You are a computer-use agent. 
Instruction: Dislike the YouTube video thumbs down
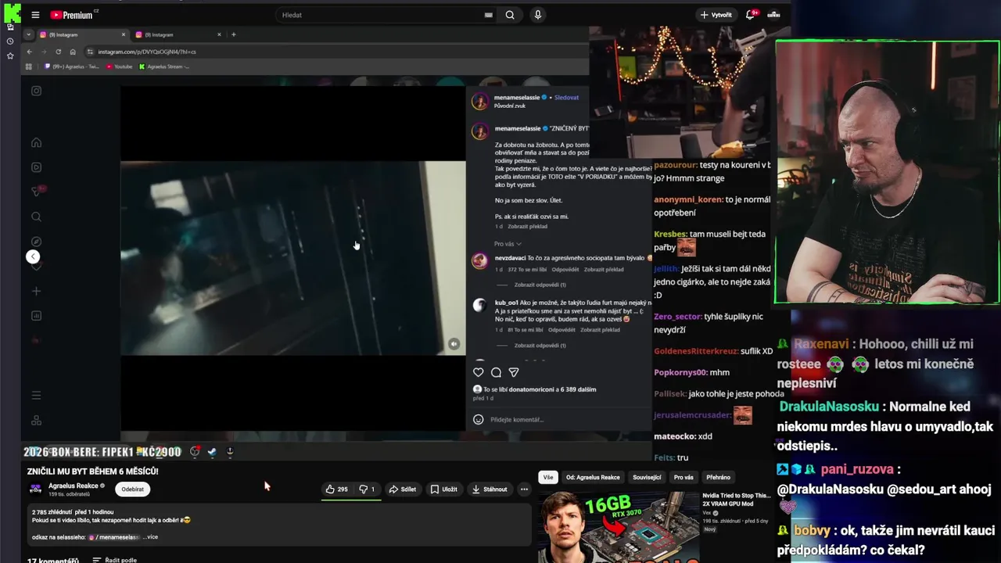367,489
